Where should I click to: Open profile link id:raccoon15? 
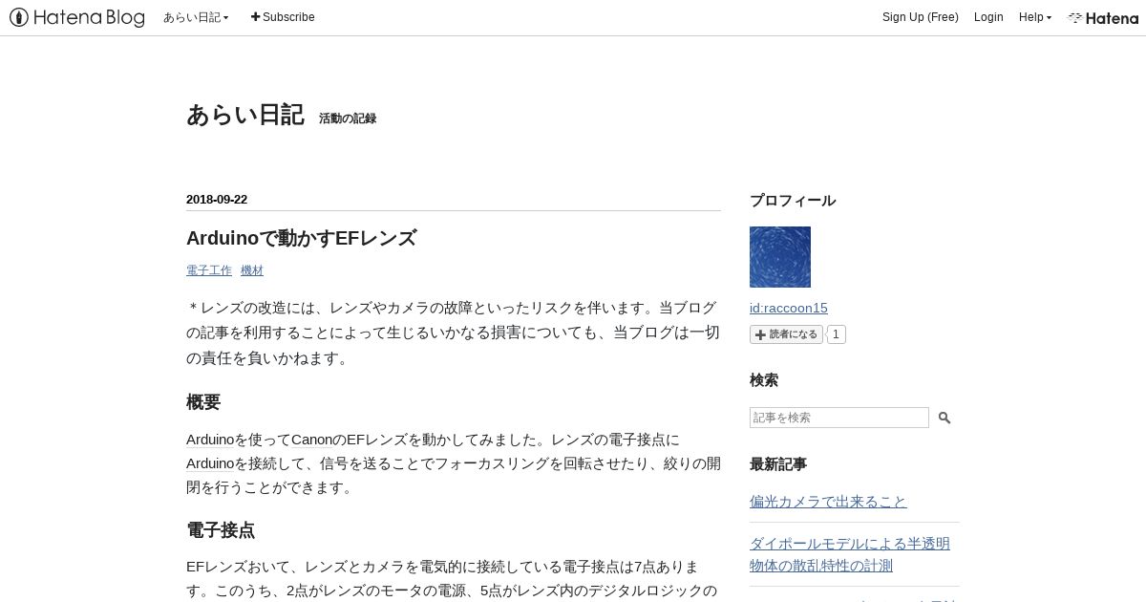point(789,308)
